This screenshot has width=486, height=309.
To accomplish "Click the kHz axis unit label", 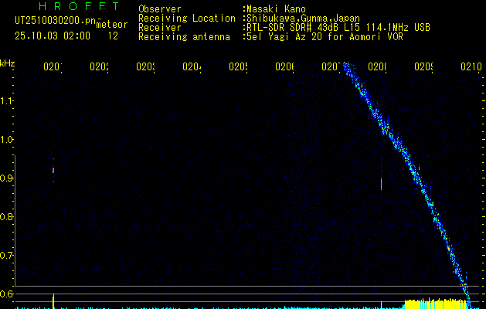I will (8, 63).
